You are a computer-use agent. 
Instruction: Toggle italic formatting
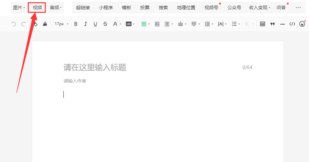86,24
